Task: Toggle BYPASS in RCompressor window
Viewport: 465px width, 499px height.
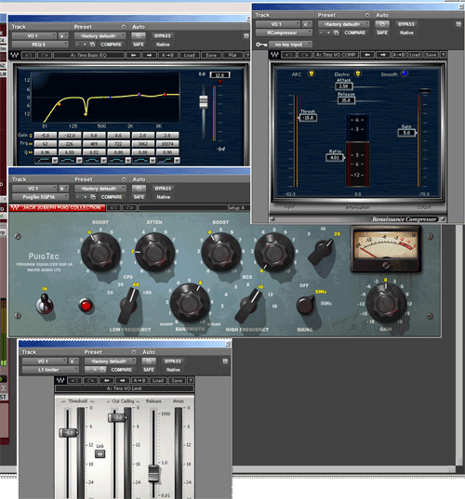Action: tap(406, 24)
